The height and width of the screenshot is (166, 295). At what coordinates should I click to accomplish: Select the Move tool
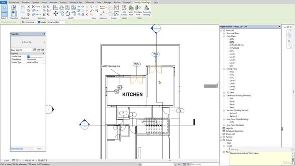56,13
